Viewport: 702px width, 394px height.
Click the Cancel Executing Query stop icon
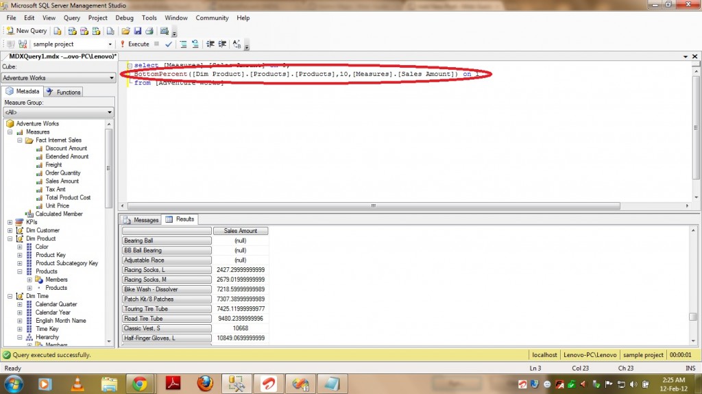[157, 44]
